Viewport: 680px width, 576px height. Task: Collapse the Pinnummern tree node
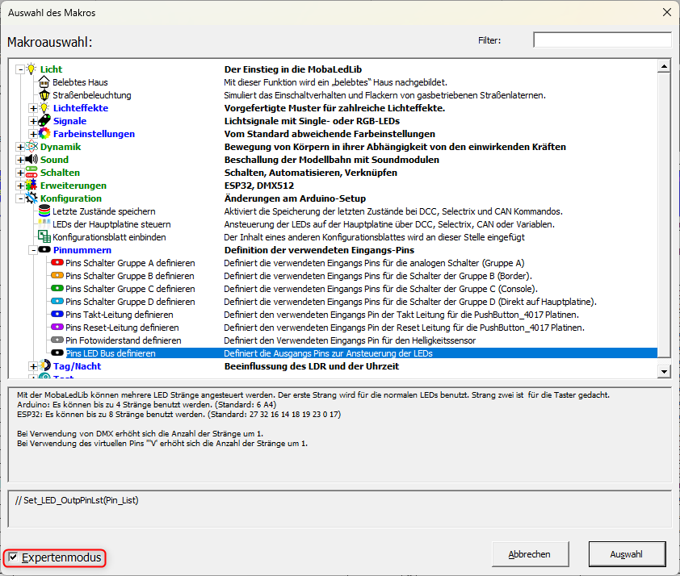pyautogui.click(x=33, y=250)
